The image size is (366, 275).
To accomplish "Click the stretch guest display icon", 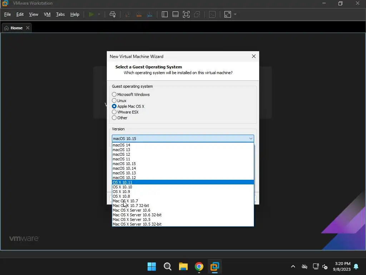I will click(228, 14).
